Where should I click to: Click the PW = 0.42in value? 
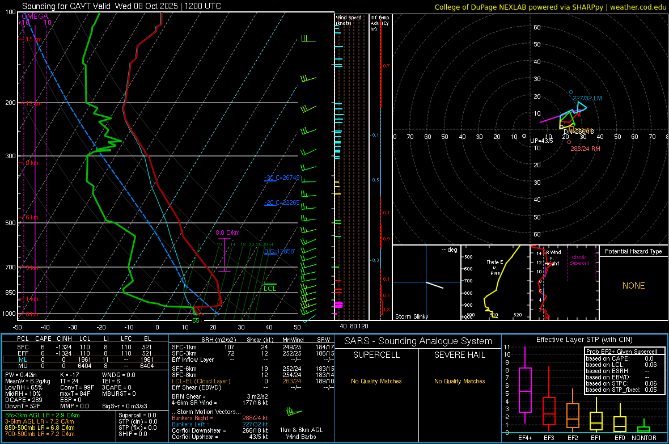[21, 375]
